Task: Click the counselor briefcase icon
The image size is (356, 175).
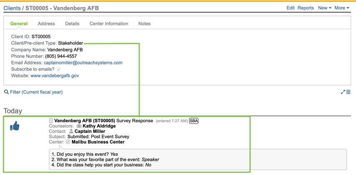Action: [79, 126]
